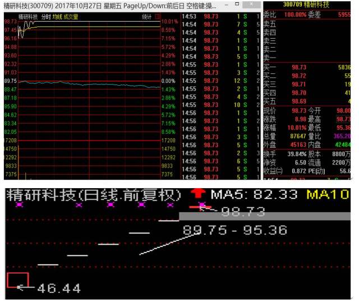This screenshot has height=304, width=359.
Task: Click the red box marking the 46.44 low
Action: (x=17, y=280)
